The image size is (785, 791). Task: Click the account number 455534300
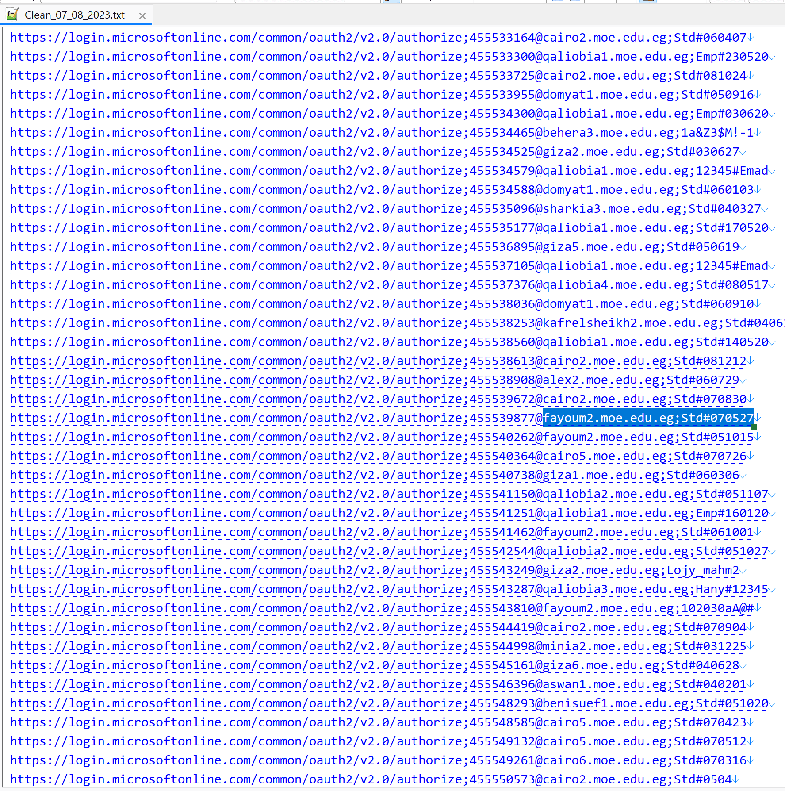(x=502, y=114)
